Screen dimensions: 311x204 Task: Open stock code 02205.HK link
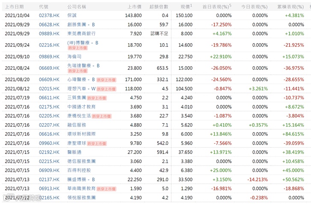pyautogui.click(x=49, y=116)
